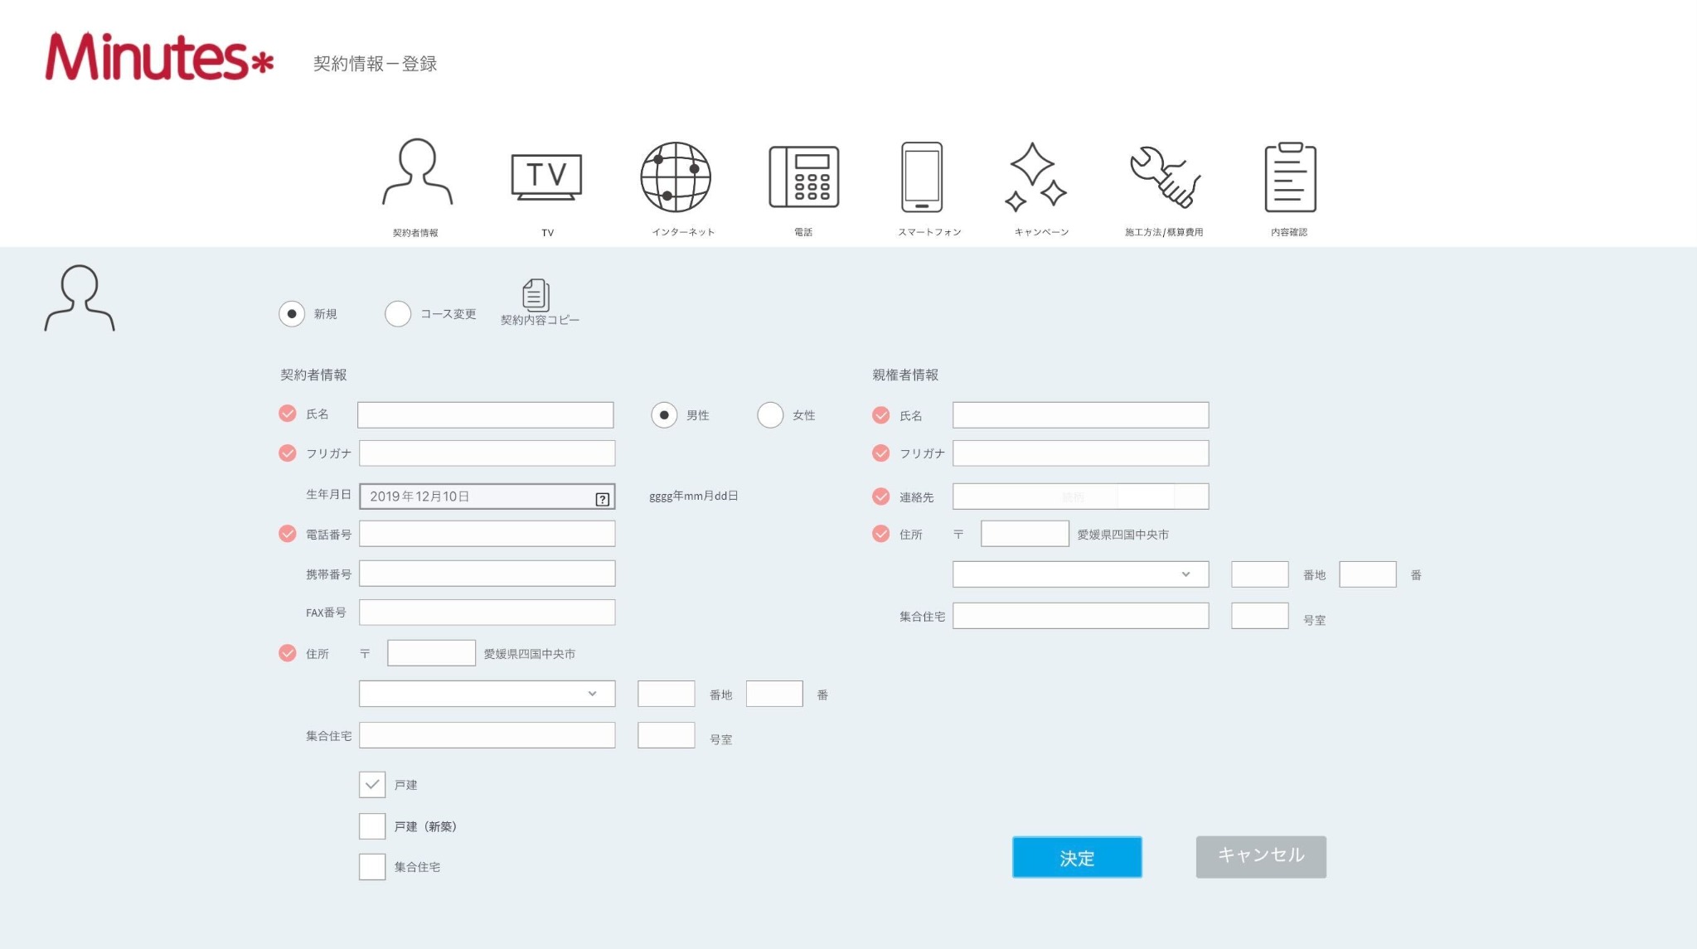The height and width of the screenshot is (949, 1697).
Task: Select the 電話 desk phone icon
Action: coord(803,177)
